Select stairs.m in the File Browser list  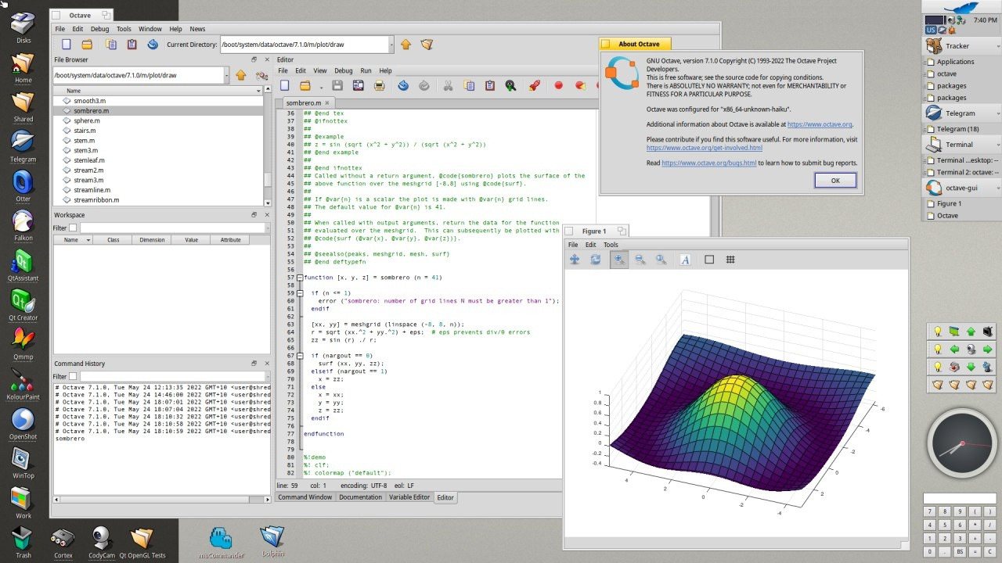(85, 131)
